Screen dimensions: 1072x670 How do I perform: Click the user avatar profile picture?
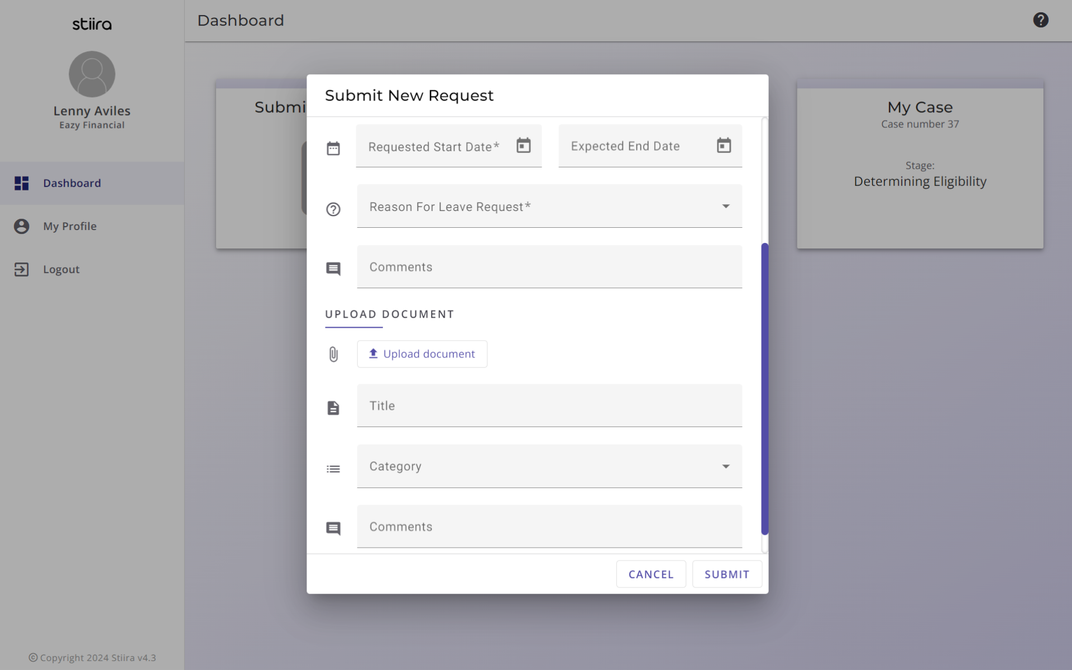[92, 74]
